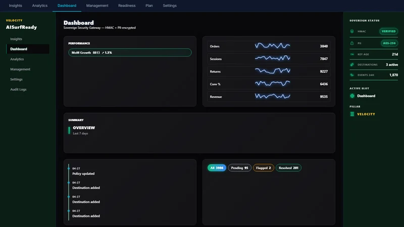The width and height of the screenshot is (404, 227).
Task: Click the Sovereign Security Gateway subtitle
Action: point(99,28)
